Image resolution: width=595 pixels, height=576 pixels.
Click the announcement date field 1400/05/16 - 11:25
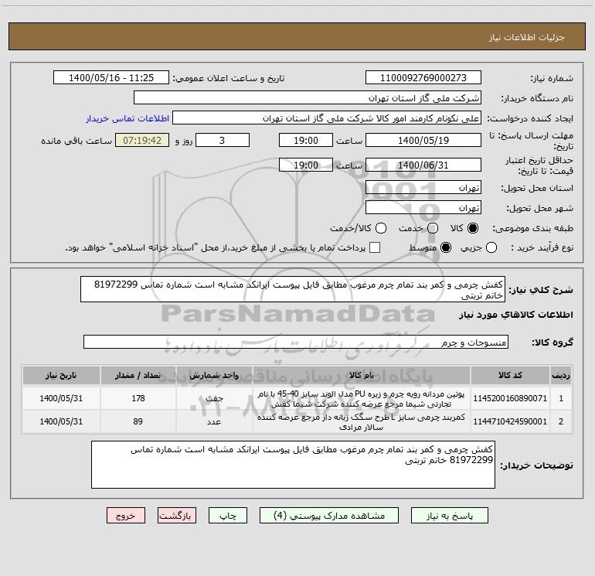click(x=111, y=78)
